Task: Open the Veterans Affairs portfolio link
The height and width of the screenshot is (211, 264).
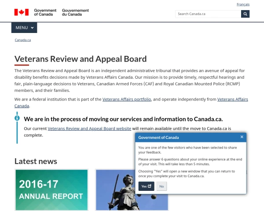Action: click(x=127, y=99)
